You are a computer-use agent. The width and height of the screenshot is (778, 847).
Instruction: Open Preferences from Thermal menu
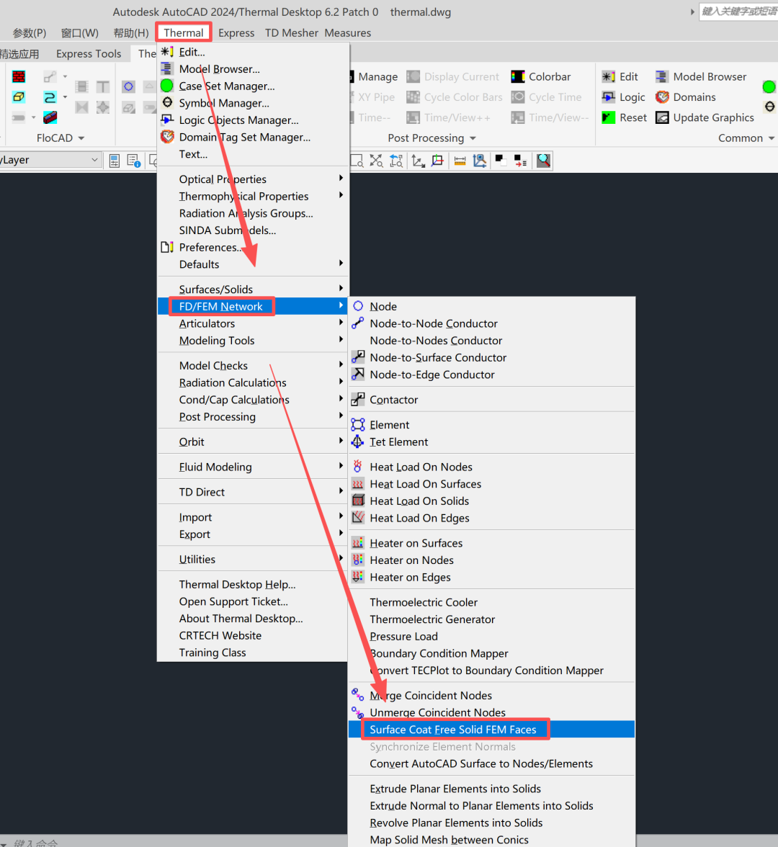[210, 248]
